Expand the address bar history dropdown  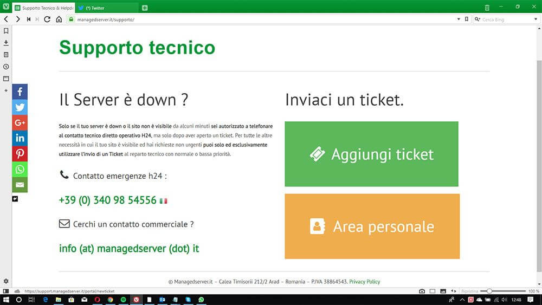tap(459, 20)
